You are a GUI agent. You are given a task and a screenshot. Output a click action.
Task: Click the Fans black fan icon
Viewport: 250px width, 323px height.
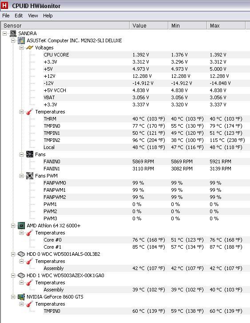tap(30, 154)
